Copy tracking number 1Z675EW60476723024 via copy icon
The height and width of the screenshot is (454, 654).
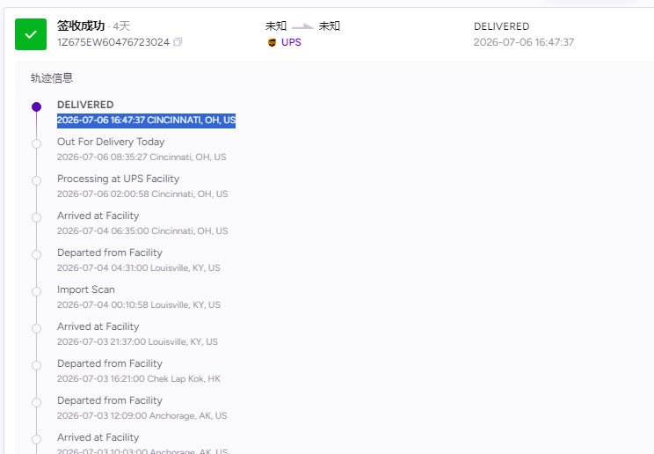click(178, 42)
